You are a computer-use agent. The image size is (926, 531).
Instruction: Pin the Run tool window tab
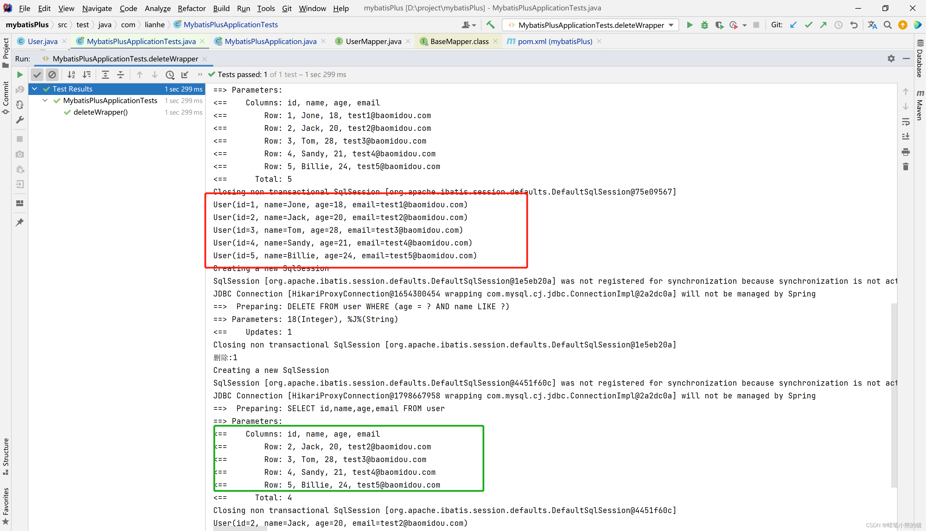point(20,222)
